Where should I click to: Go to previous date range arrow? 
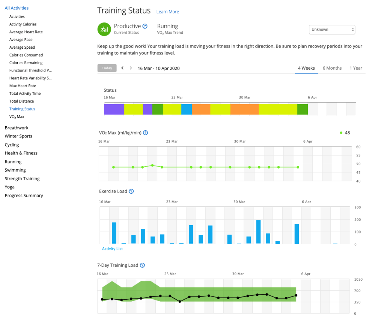122,68
